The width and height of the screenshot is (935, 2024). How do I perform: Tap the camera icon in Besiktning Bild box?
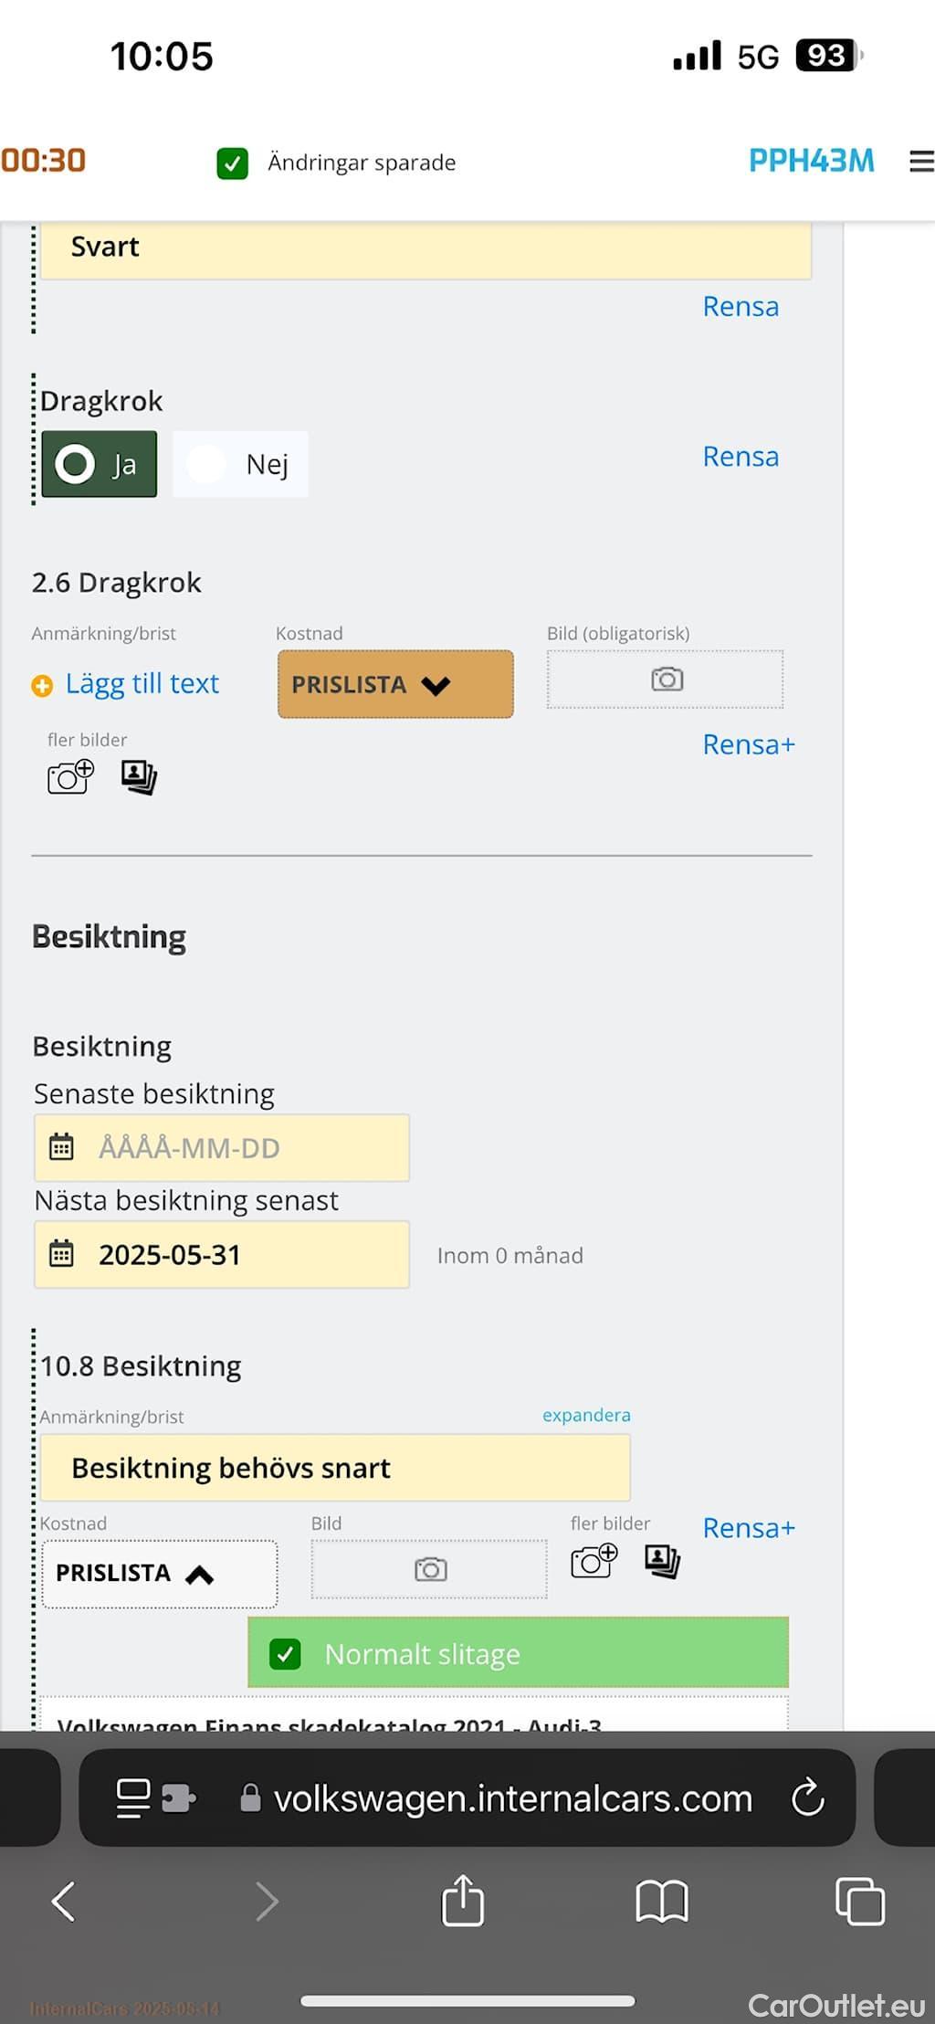pyautogui.click(x=430, y=1569)
